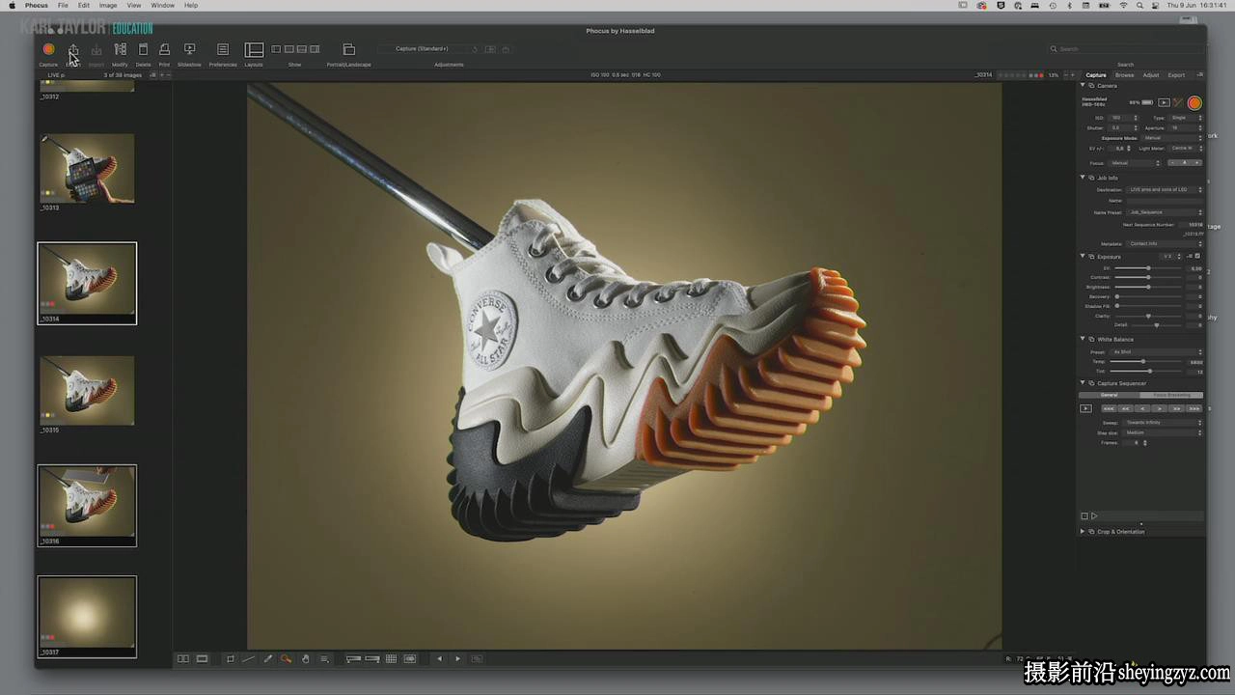The width and height of the screenshot is (1235, 695).
Task: Collapse the Exposure section
Action: point(1082,257)
